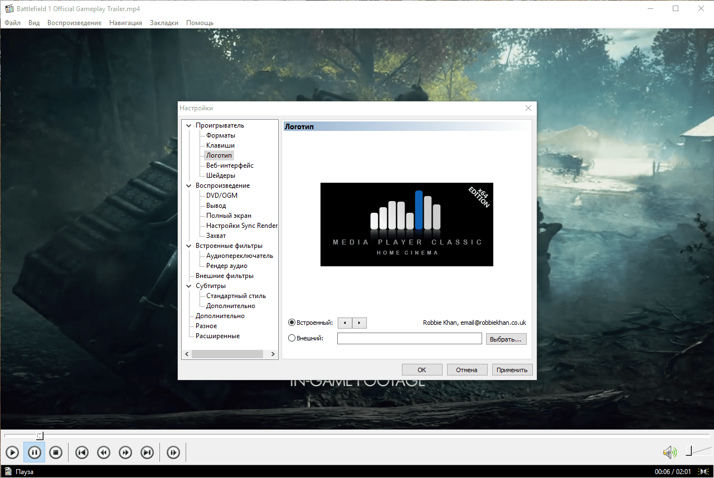Select Логотип in the settings tree
The height and width of the screenshot is (478, 714).
[219, 155]
